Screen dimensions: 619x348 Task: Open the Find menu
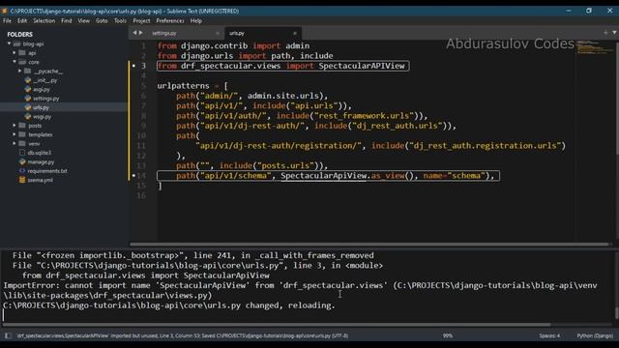(x=67, y=21)
